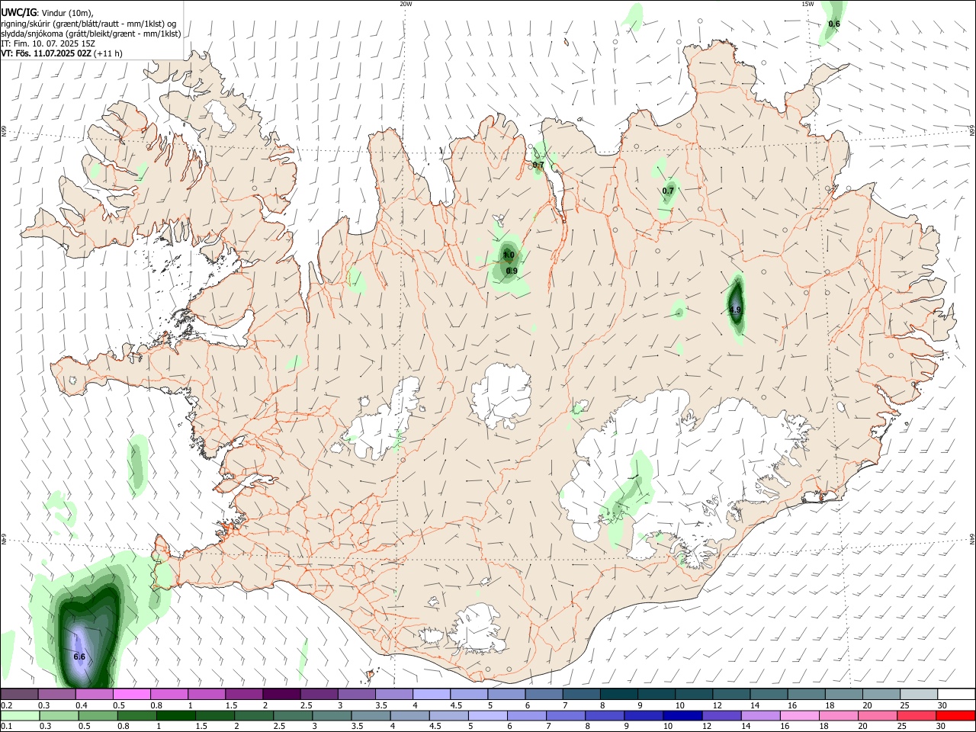Click the 'rigning/skúrir' legend description line
This screenshot has height=732, width=976.
[x=88, y=23]
